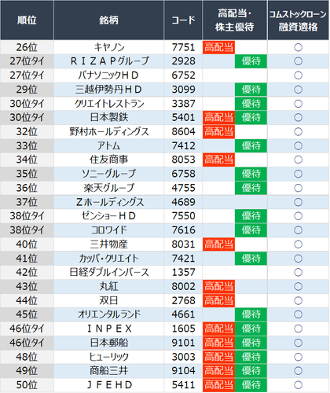
Task: Click the stock code 1357
Action: click(x=183, y=272)
